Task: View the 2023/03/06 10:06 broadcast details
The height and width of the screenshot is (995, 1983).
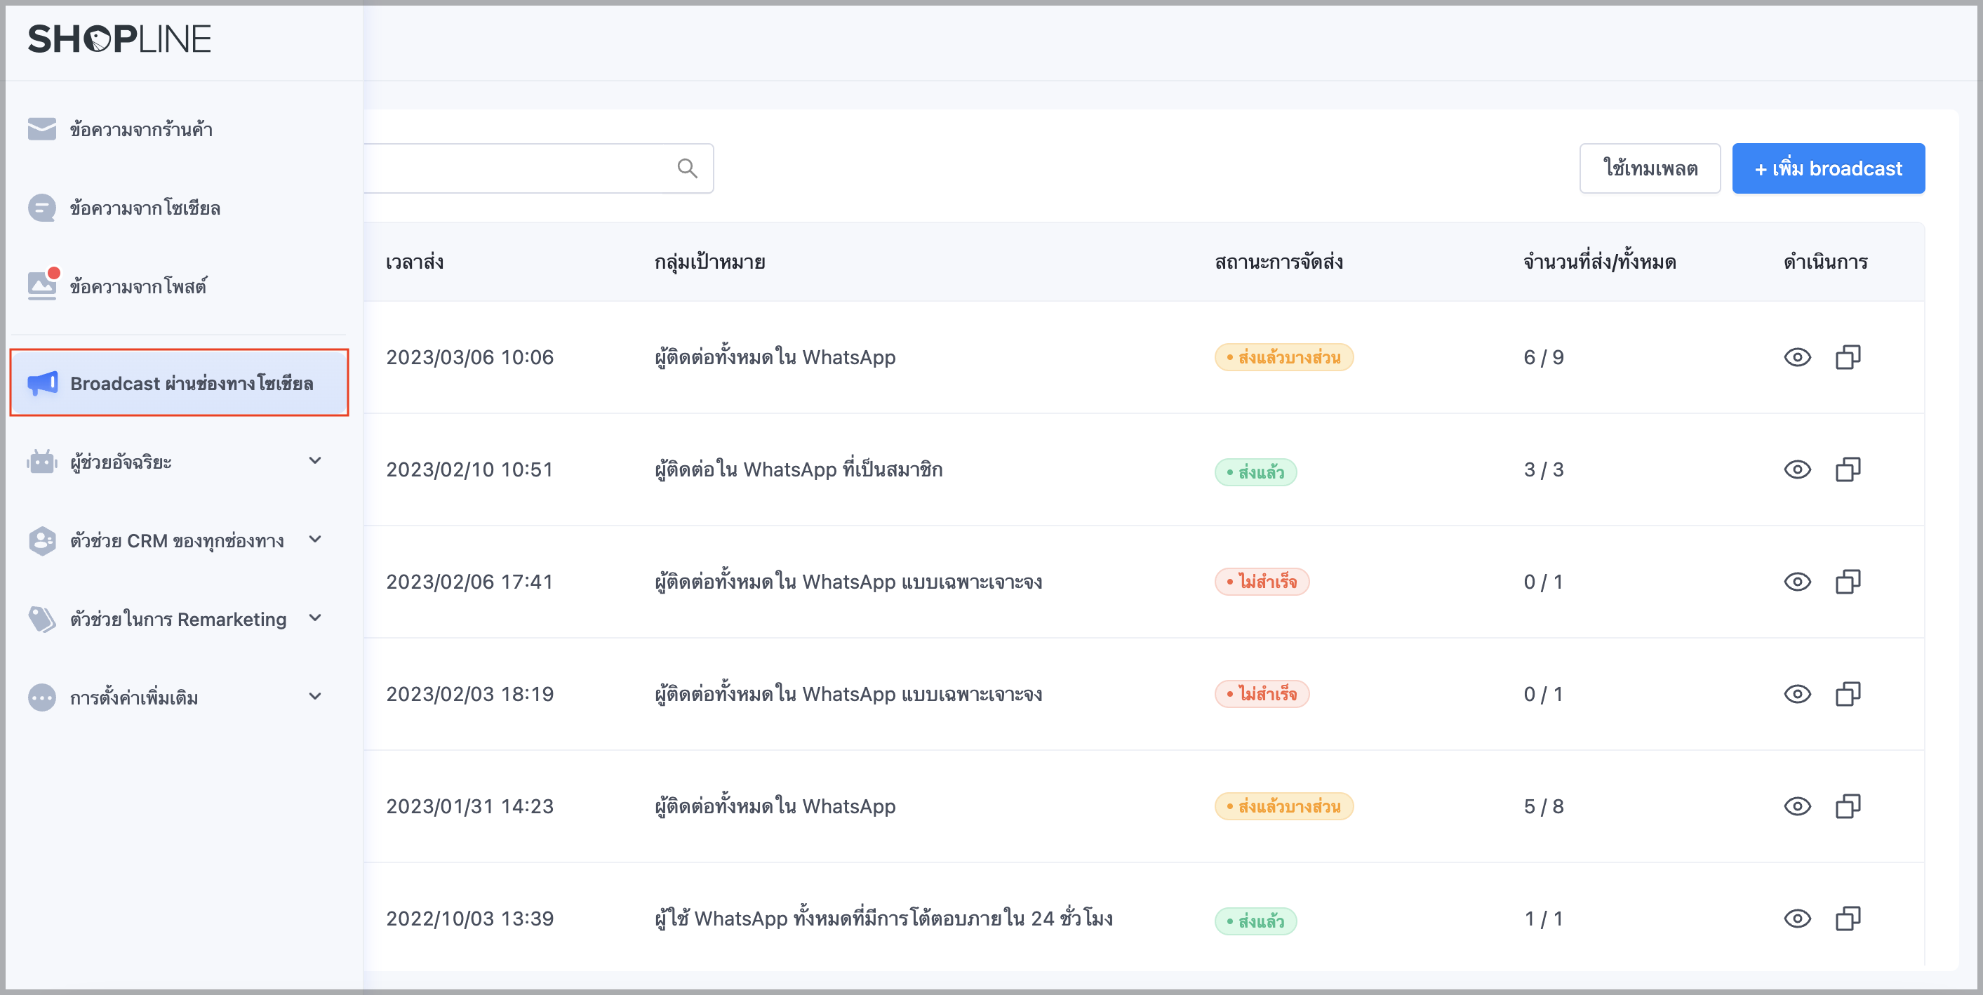Action: (1798, 357)
